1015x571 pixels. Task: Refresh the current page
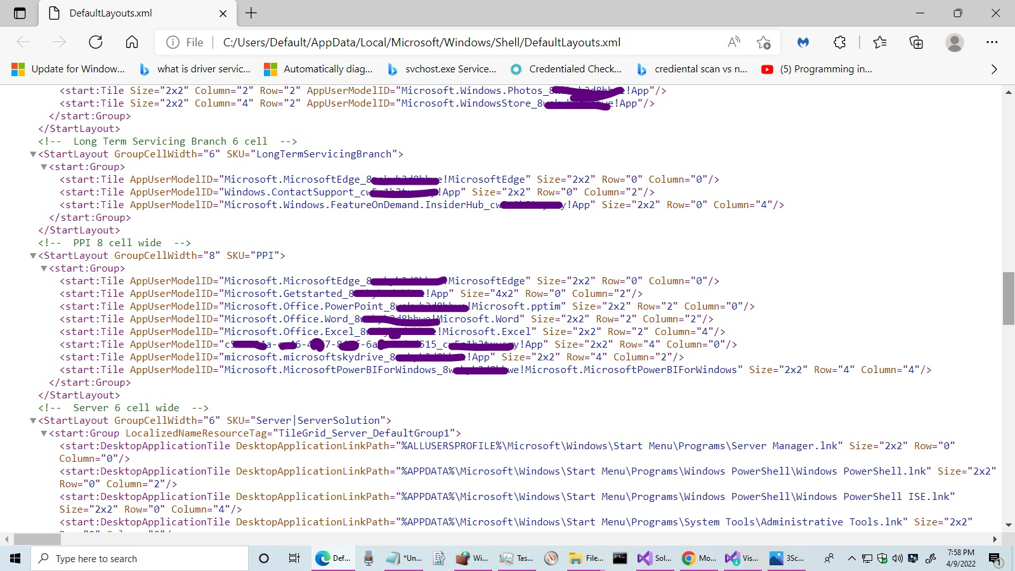coord(96,43)
